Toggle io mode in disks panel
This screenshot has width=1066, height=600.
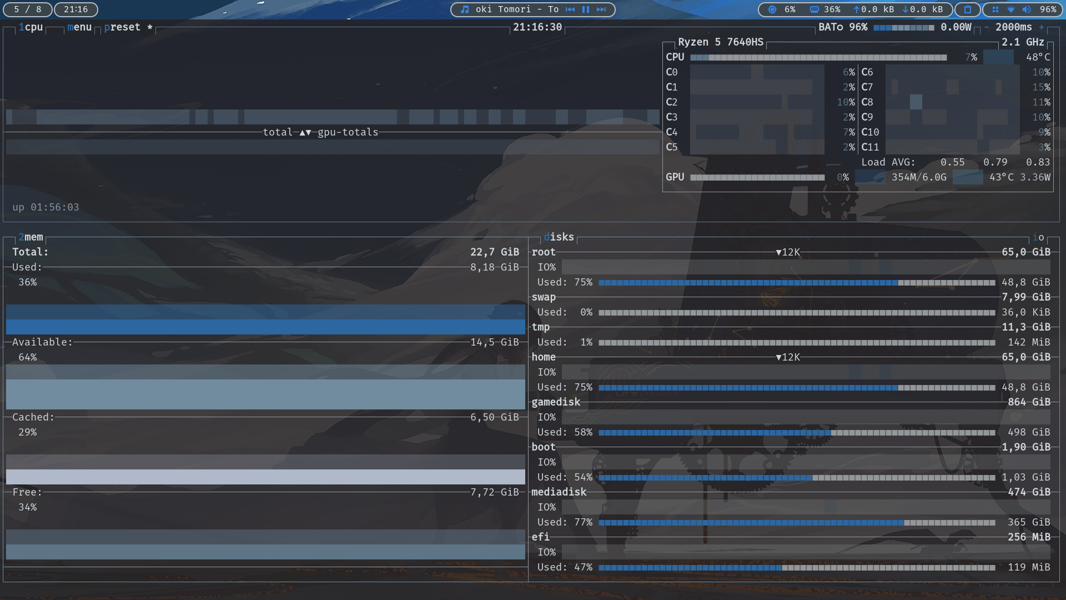point(1038,237)
